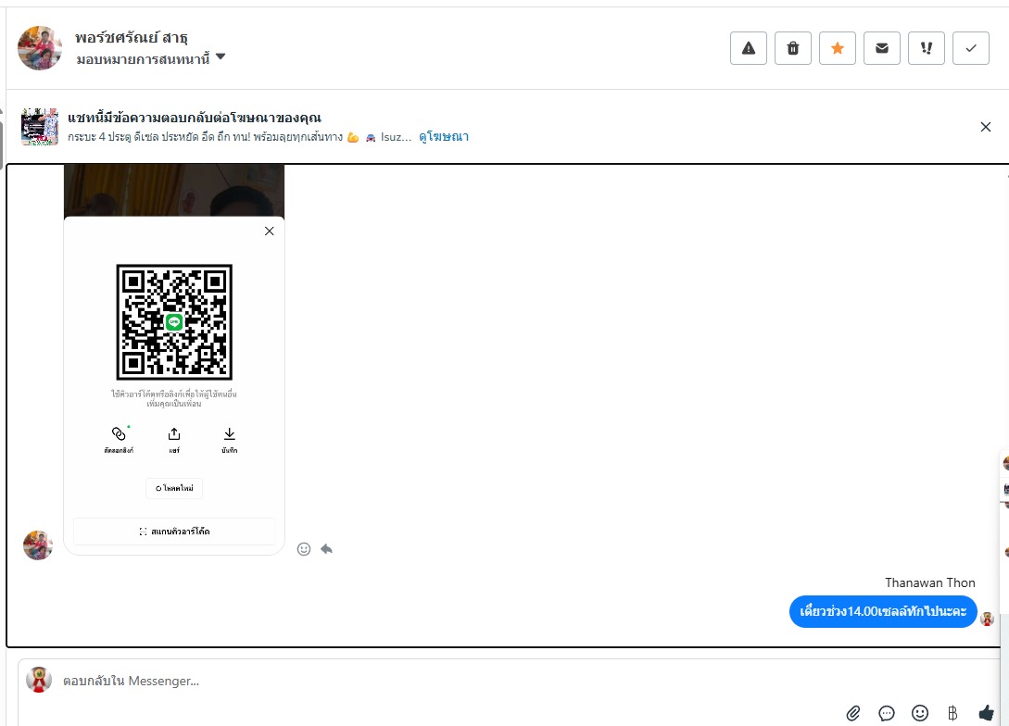The height and width of the screenshot is (726, 1009).
Task: Expand the มอบหมายการสนทนานี้ assignment dropdown
Action: point(151,59)
